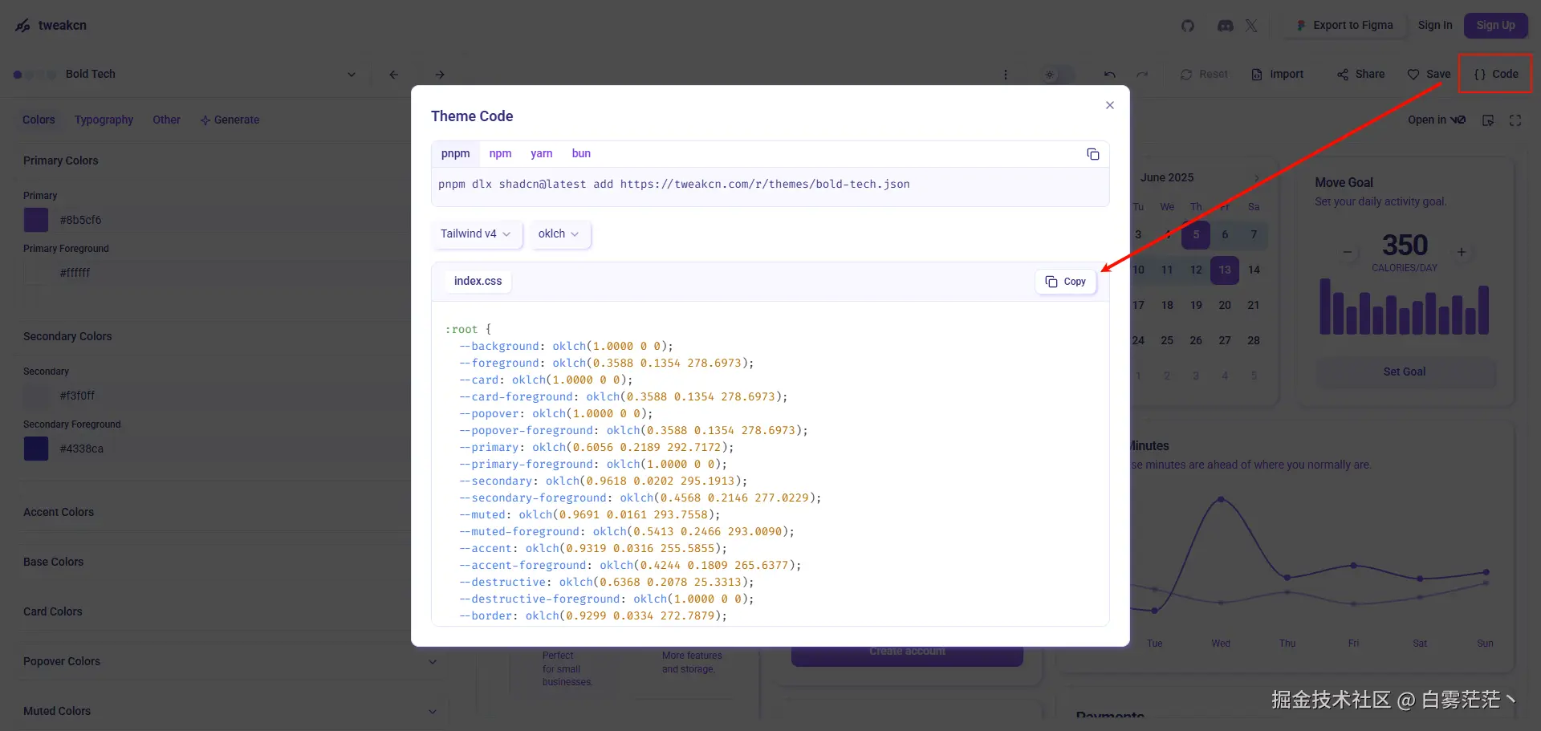Select the pnpm tab
The image size is (1541, 731).
[x=456, y=154]
